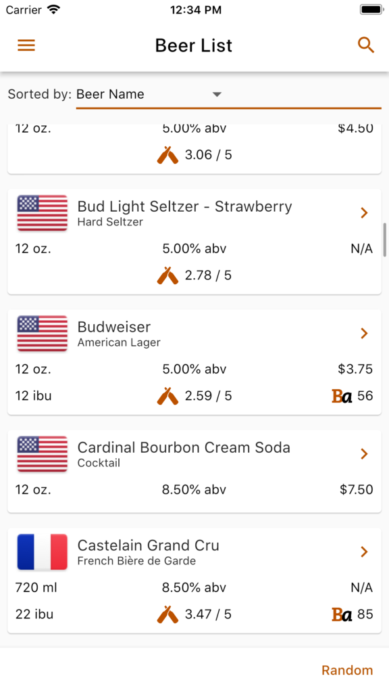This screenshot has width=389, height=693.
Task: Open the Sorted by Beer Name dropdown
Action: (x=228, y=95)
